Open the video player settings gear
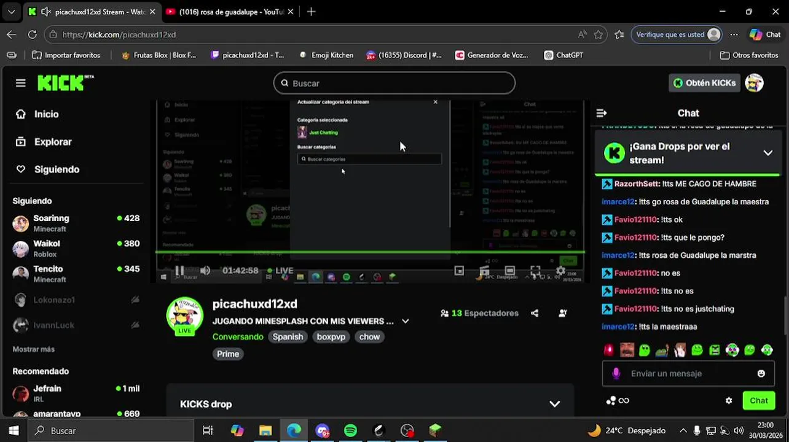 point(560,270)
